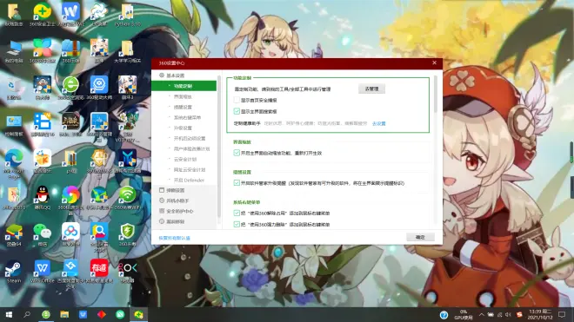Close the 360设置中心 dialog
The image size is (574, 322).
434,62
